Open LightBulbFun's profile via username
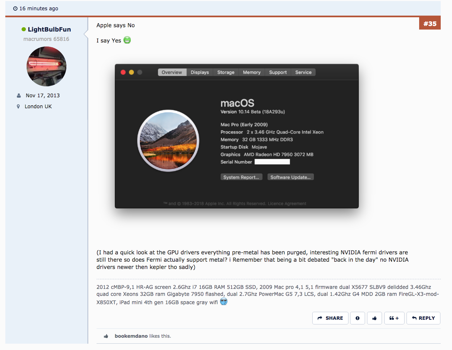Screen dimensions: 452x350 (49, 29)
